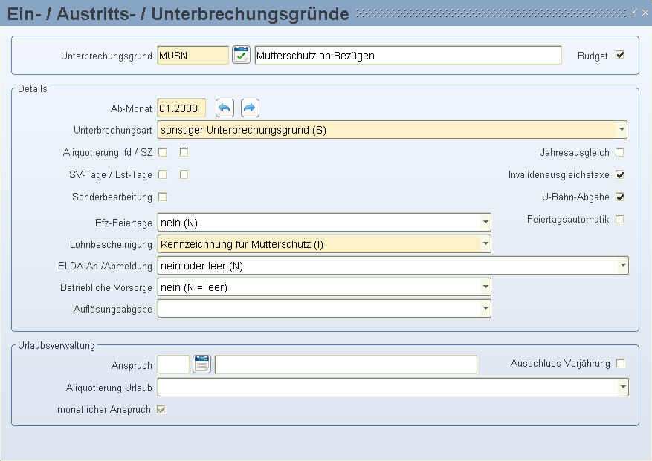Open lookup icon next to Unterbrechungsgrund code
This screenshot has height=461, width=652.
[x=241, y=55]
